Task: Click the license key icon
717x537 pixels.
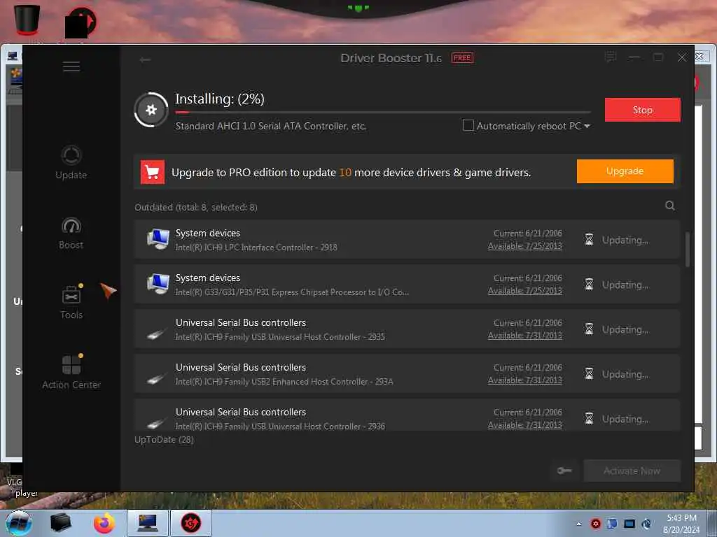Action: coord(564,471)
